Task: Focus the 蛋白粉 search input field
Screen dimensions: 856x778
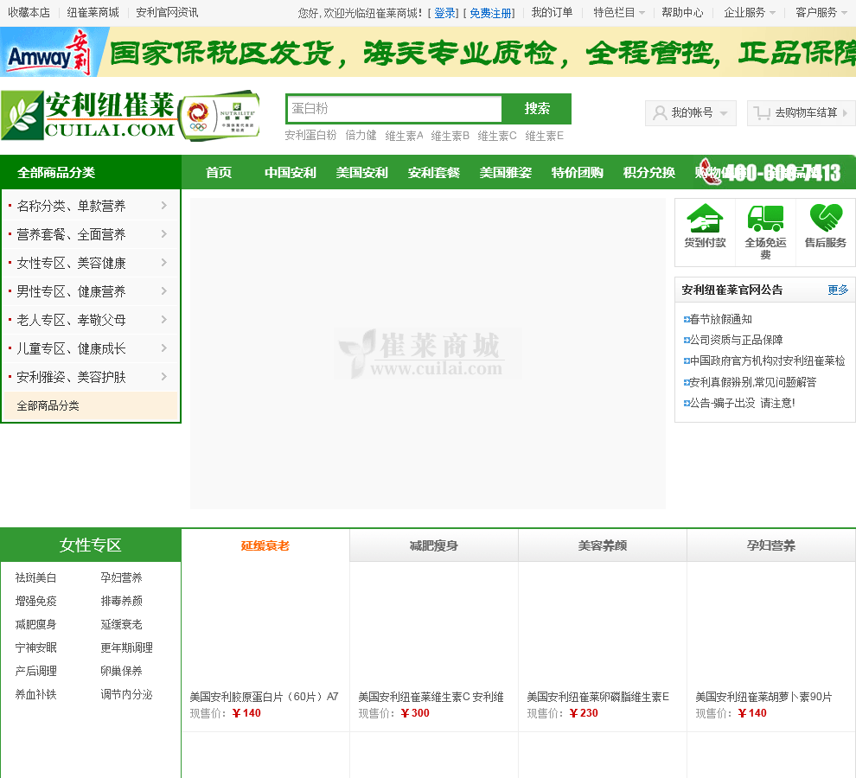Action: click(394, 109)
